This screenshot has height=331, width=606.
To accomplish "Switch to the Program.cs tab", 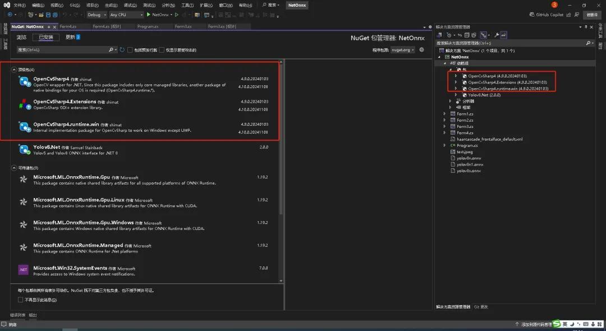I will (x=147, y=26).
